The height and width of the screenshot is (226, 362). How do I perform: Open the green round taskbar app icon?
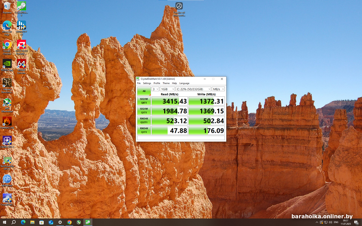click(78, 222)
